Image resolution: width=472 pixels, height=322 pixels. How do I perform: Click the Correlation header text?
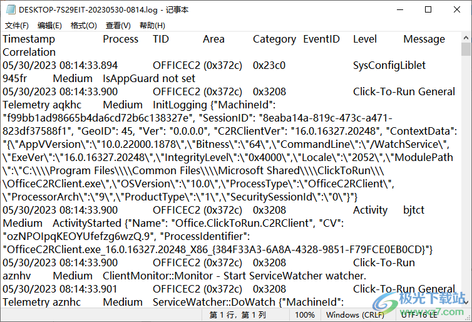[x=29, y=52]
